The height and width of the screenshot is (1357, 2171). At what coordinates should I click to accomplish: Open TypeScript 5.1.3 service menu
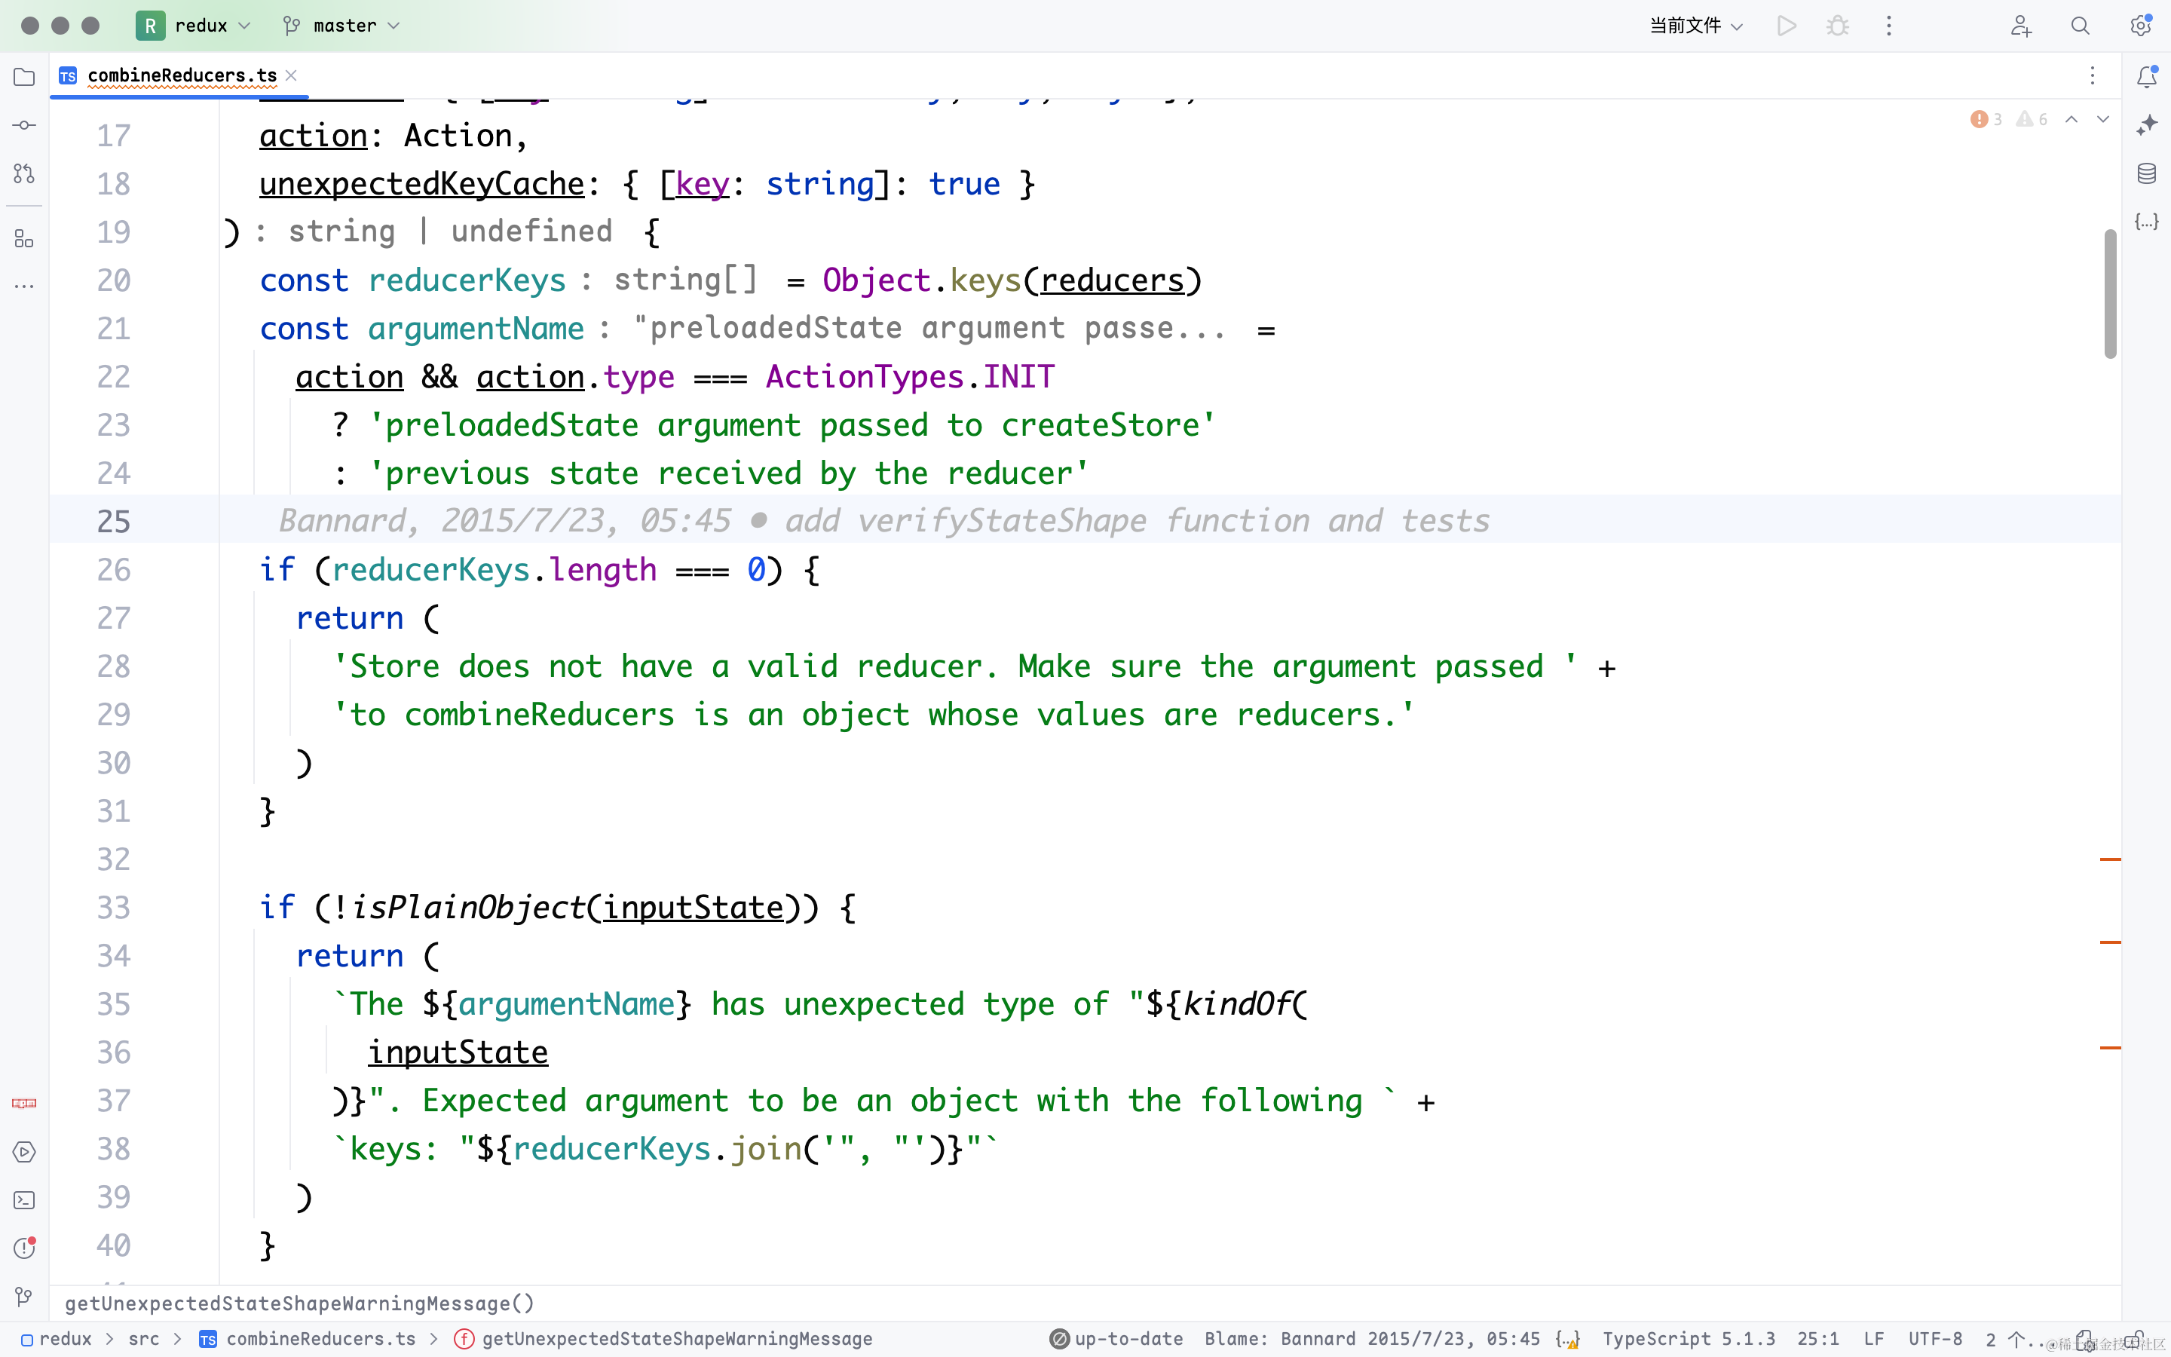[x=1689, y=1339]
